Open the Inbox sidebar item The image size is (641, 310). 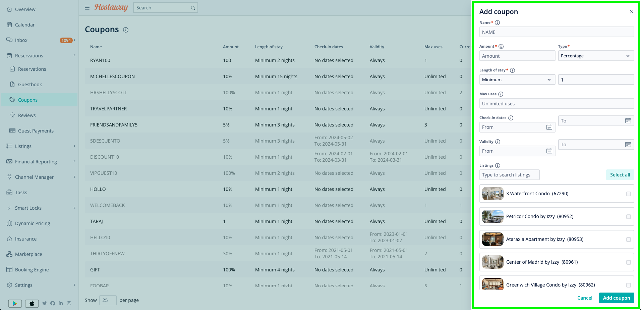[21, 40]
